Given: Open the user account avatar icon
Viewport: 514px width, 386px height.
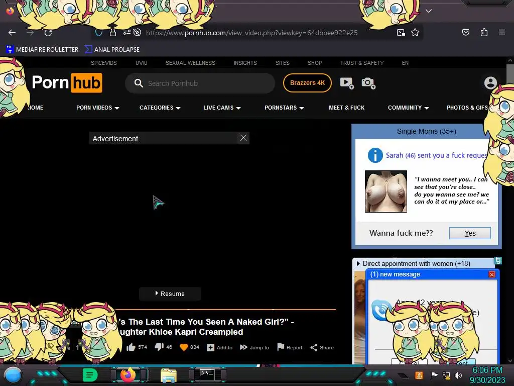Looking at the screenshot, I should [x=490, y=83].
